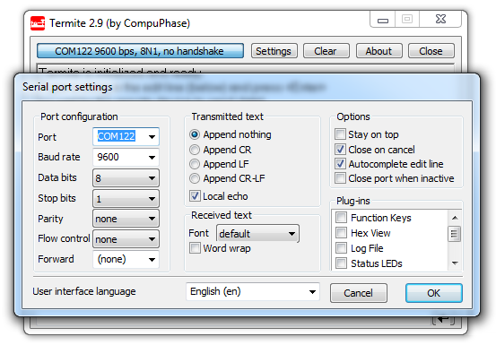Toggle the Local echo checkbox
Screen dimensions: 496x345
pyautogui.click(x=195, y=196)
